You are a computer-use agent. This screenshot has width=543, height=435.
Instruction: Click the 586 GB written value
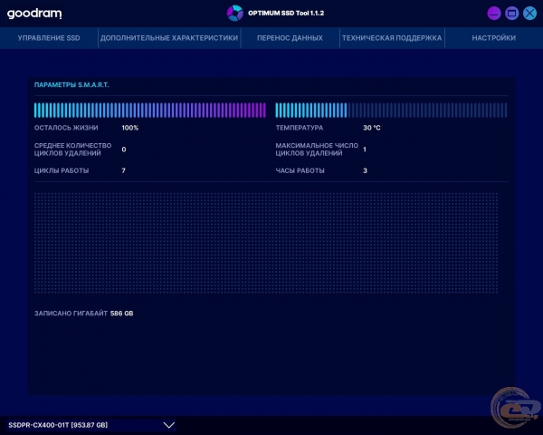tap(121, 314)
